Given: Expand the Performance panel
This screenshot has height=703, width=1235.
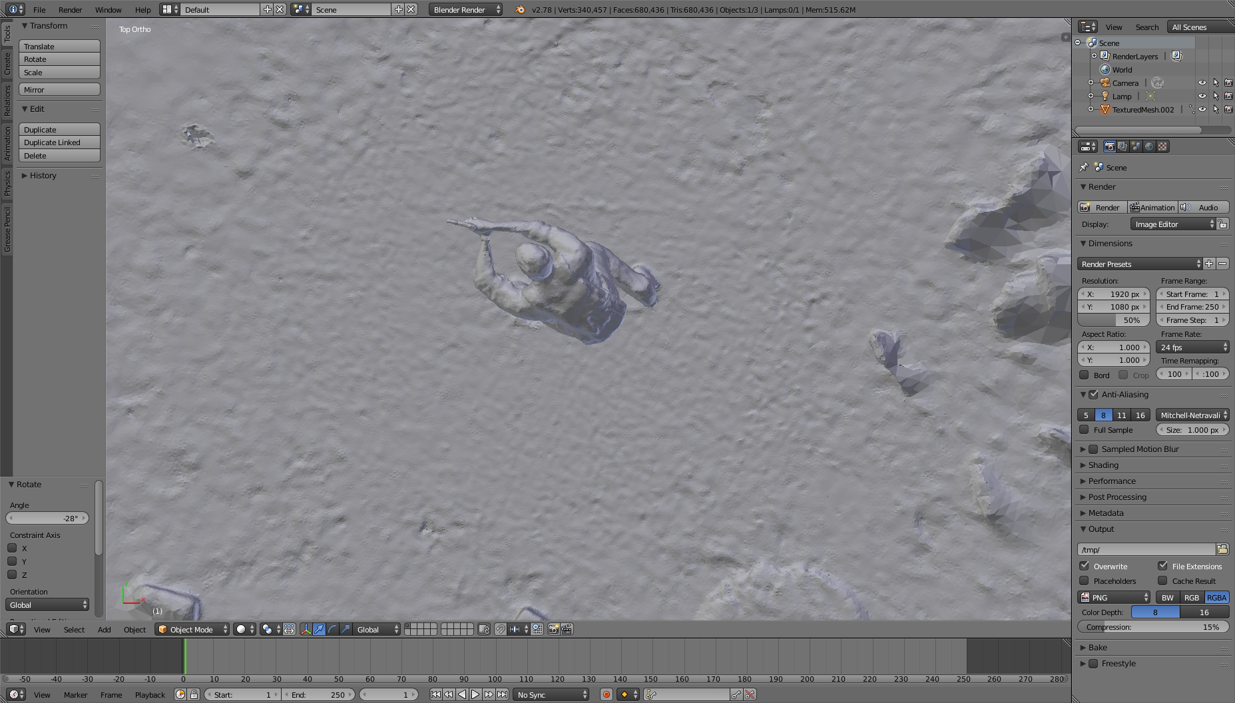Looking at the screenshot, I should pos(1111,481).
